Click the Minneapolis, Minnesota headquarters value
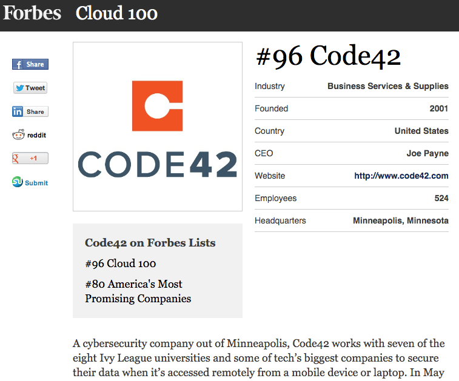459x381 pixels. click(x=400, y=220)
